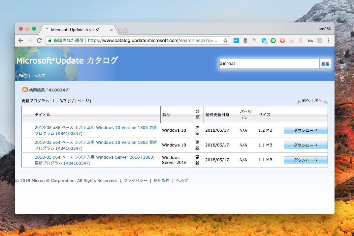Viewport: 354px width, 236px height.
Task: Click the Microsoft Update カタログ title logo
Action: point(67,61)
